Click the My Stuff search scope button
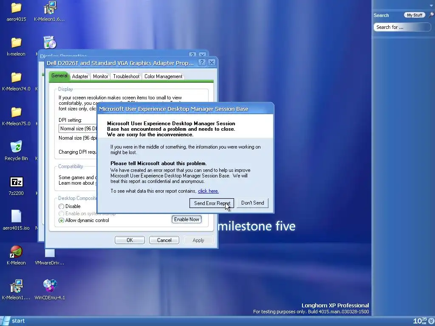The height and width of the screenshot is (326, 435). point(415,15)
